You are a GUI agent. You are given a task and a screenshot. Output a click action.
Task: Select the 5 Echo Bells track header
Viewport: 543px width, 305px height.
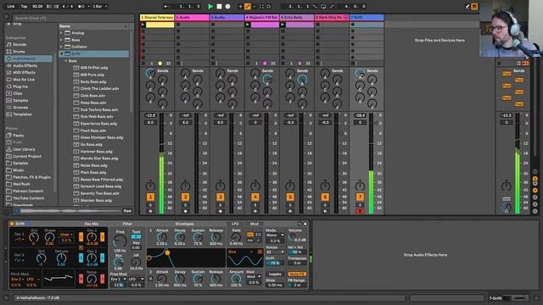(297, 17)
